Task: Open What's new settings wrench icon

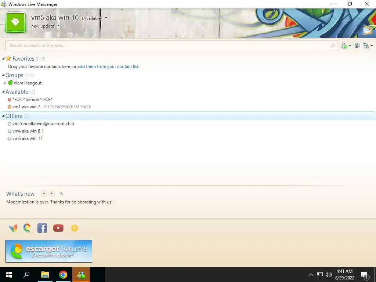Action: [x=61, y=194]
